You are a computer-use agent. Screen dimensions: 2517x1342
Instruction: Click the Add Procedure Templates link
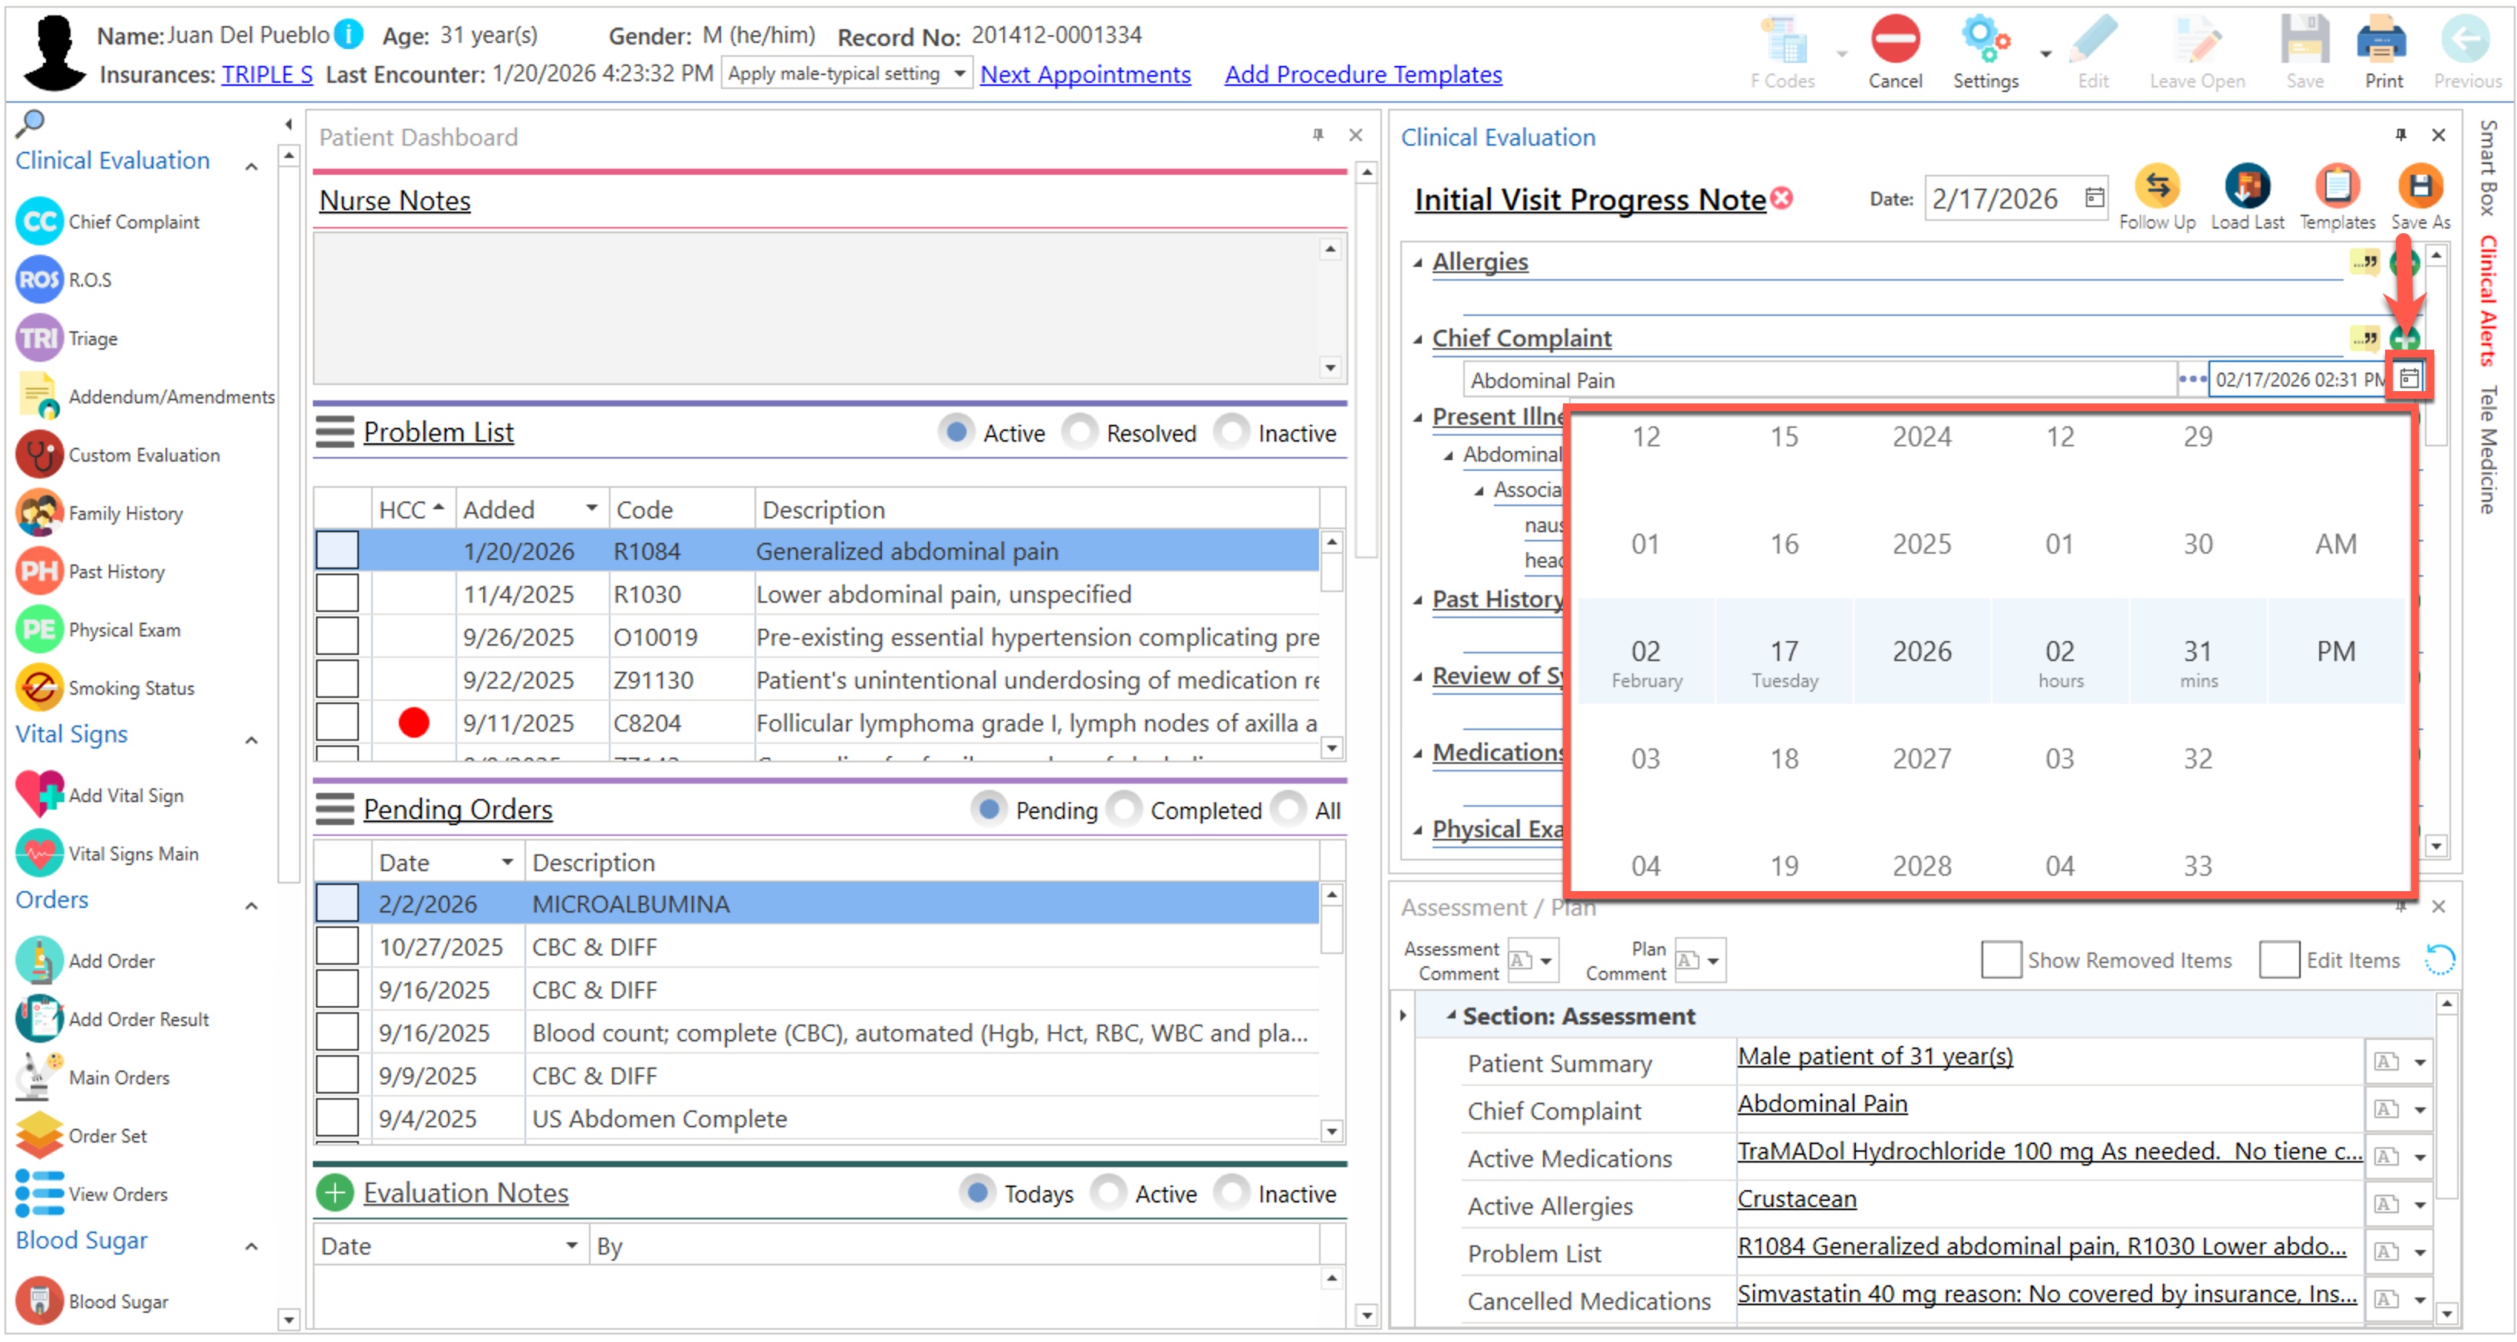[x=1362, y=74]
